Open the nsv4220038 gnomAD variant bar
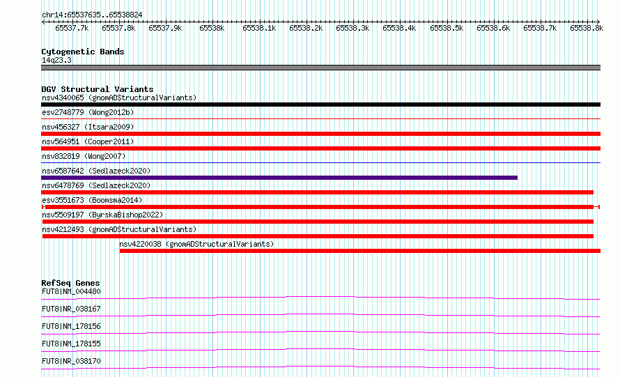Viewport: 620px width, 377px height. pos(360,251)
